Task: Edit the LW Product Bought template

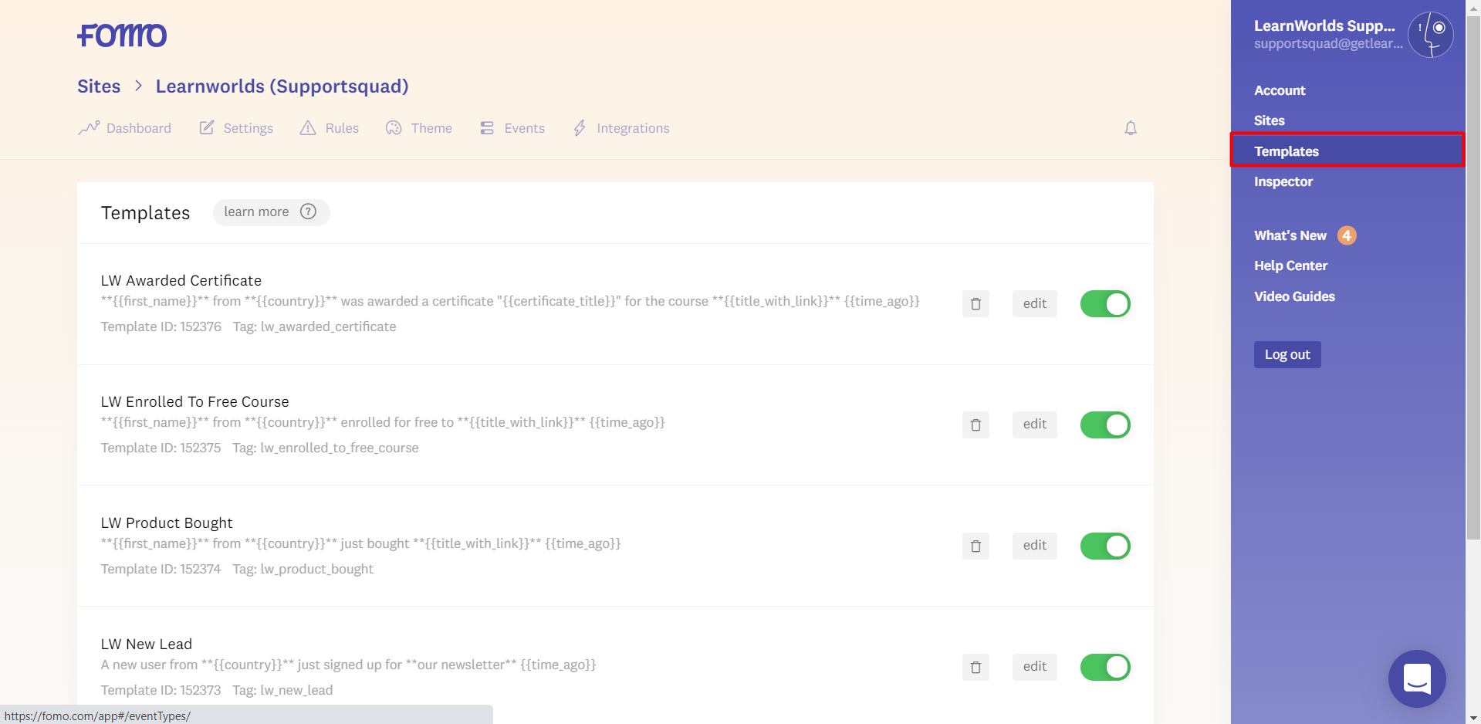Action: click(x=1033, y=546)
